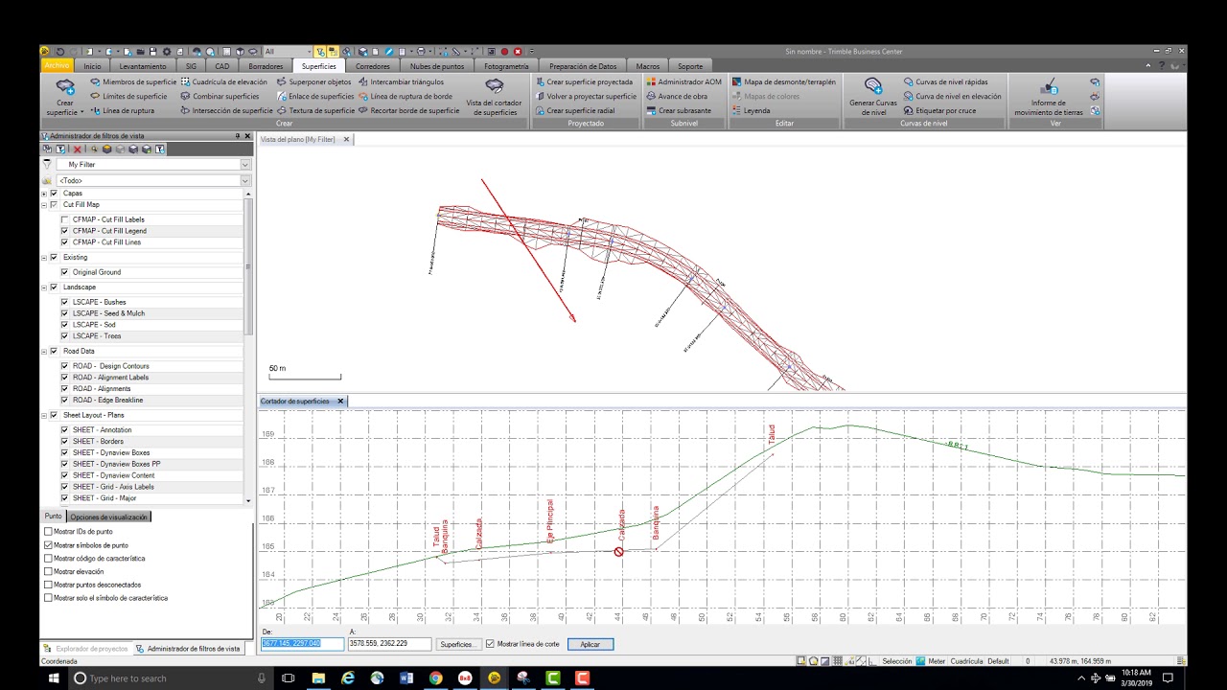The image size is (1227, 690).
Task: Uncheck CFMAP - Cut Fill Legend layer
Action: coord(65,231)
